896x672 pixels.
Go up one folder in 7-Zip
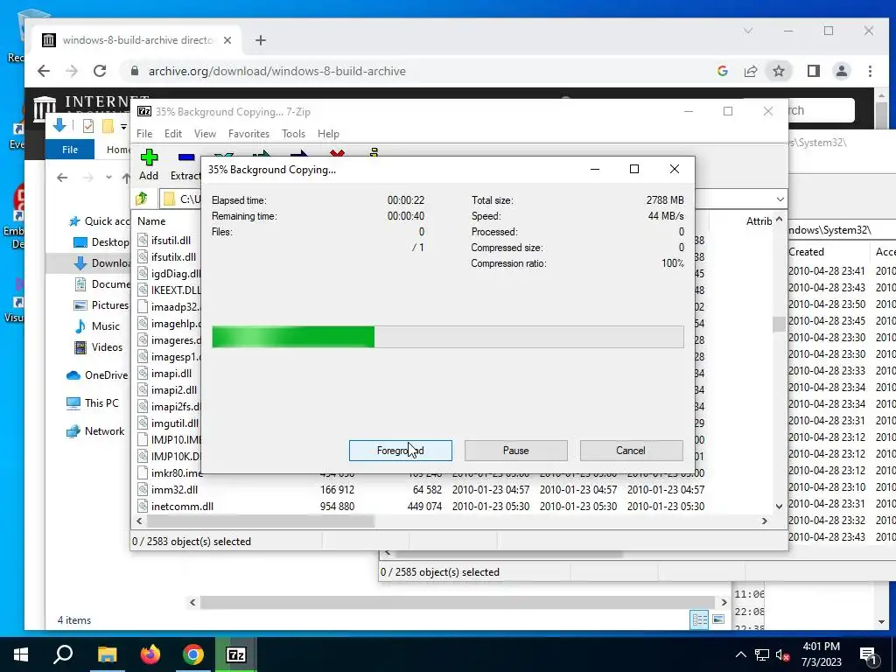tap(142, 199)
